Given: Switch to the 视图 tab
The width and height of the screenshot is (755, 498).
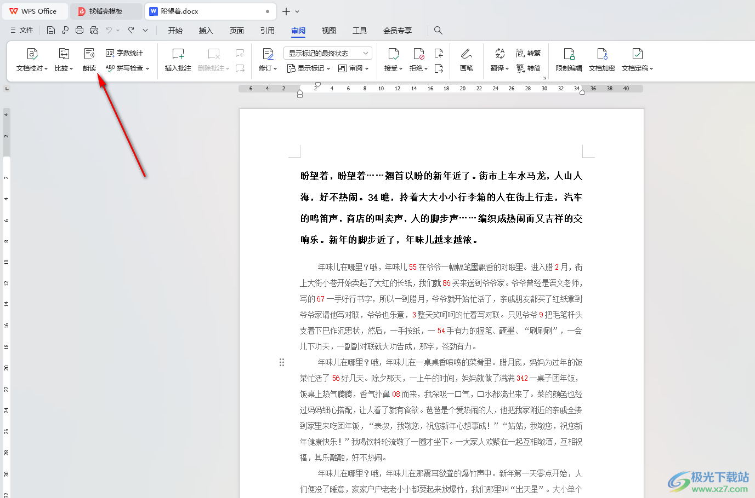Looking at the screenshot, I should click(329, 31).
